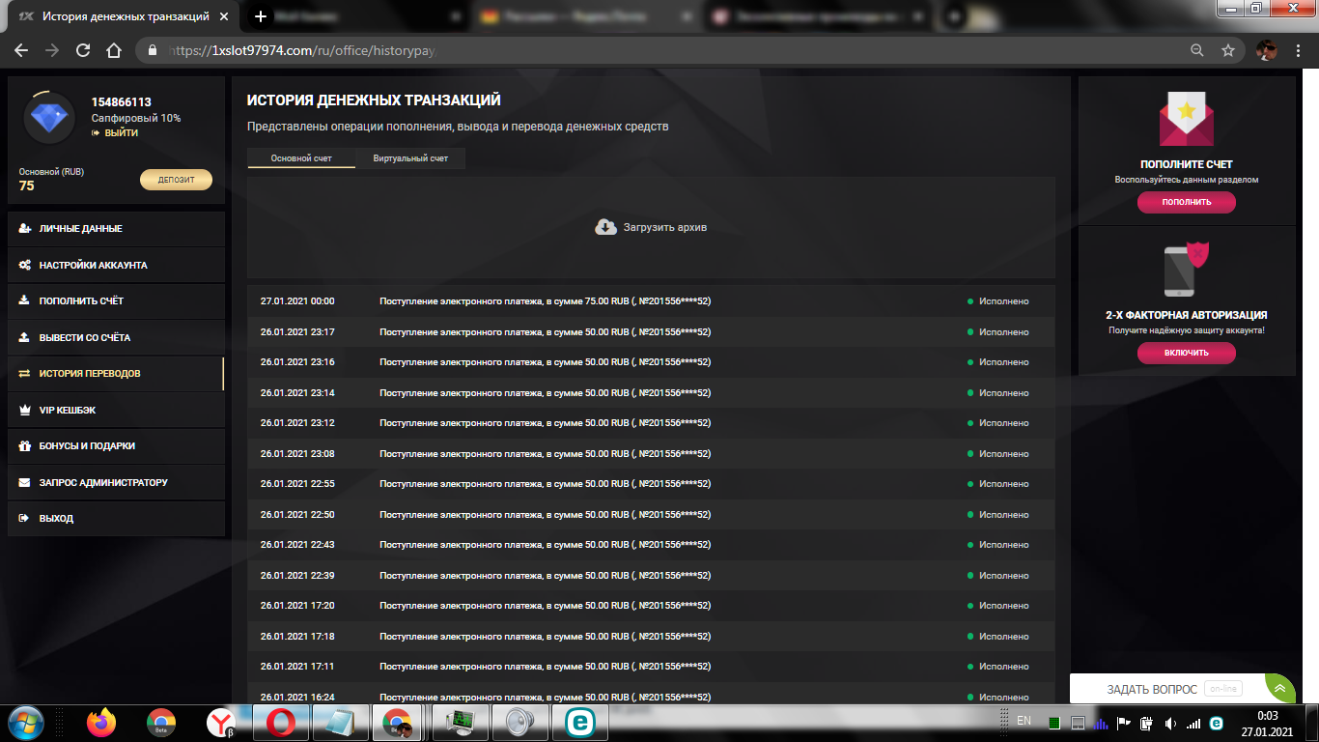
Task: Click the download archive cloud icon
Action: tap(605, 227)
